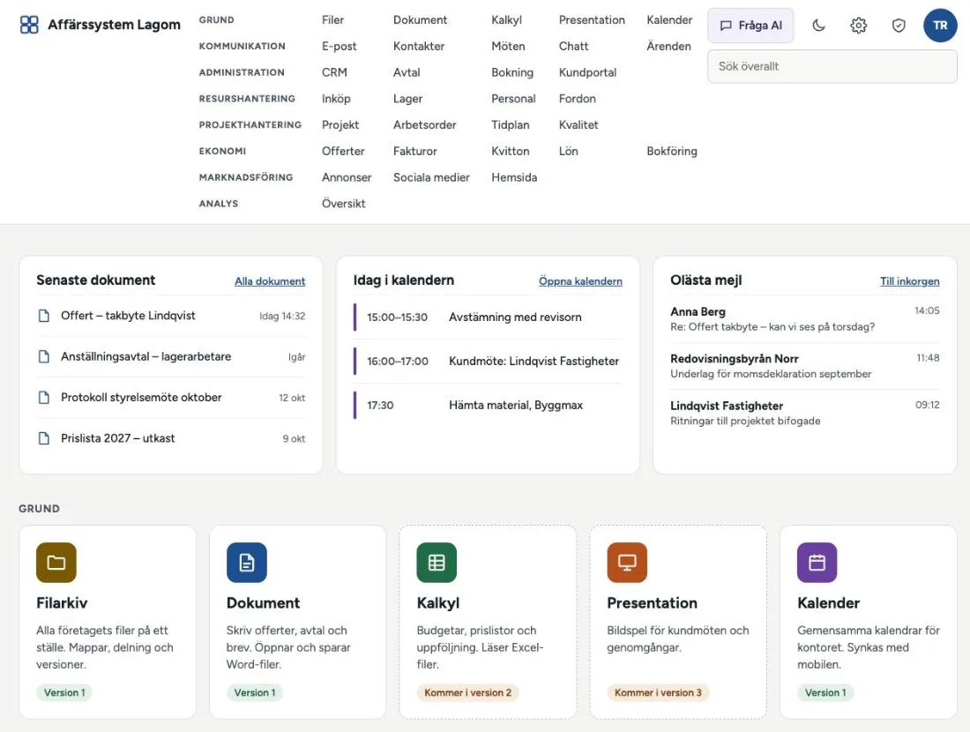Click the Affärssystem Lagom logo icon
The height and width of the screenshot is (732, 970).
tap(29, 25)
